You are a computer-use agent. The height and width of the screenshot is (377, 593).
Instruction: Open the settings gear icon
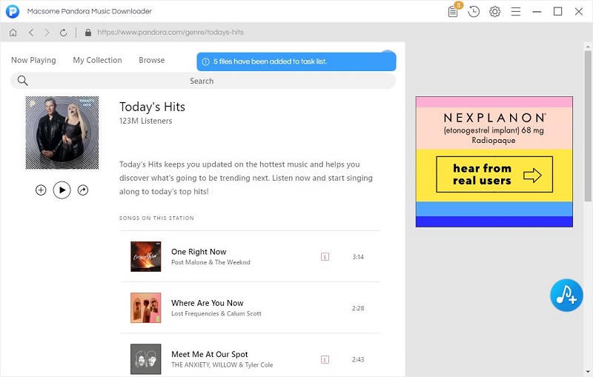click(x=494, y=12)
